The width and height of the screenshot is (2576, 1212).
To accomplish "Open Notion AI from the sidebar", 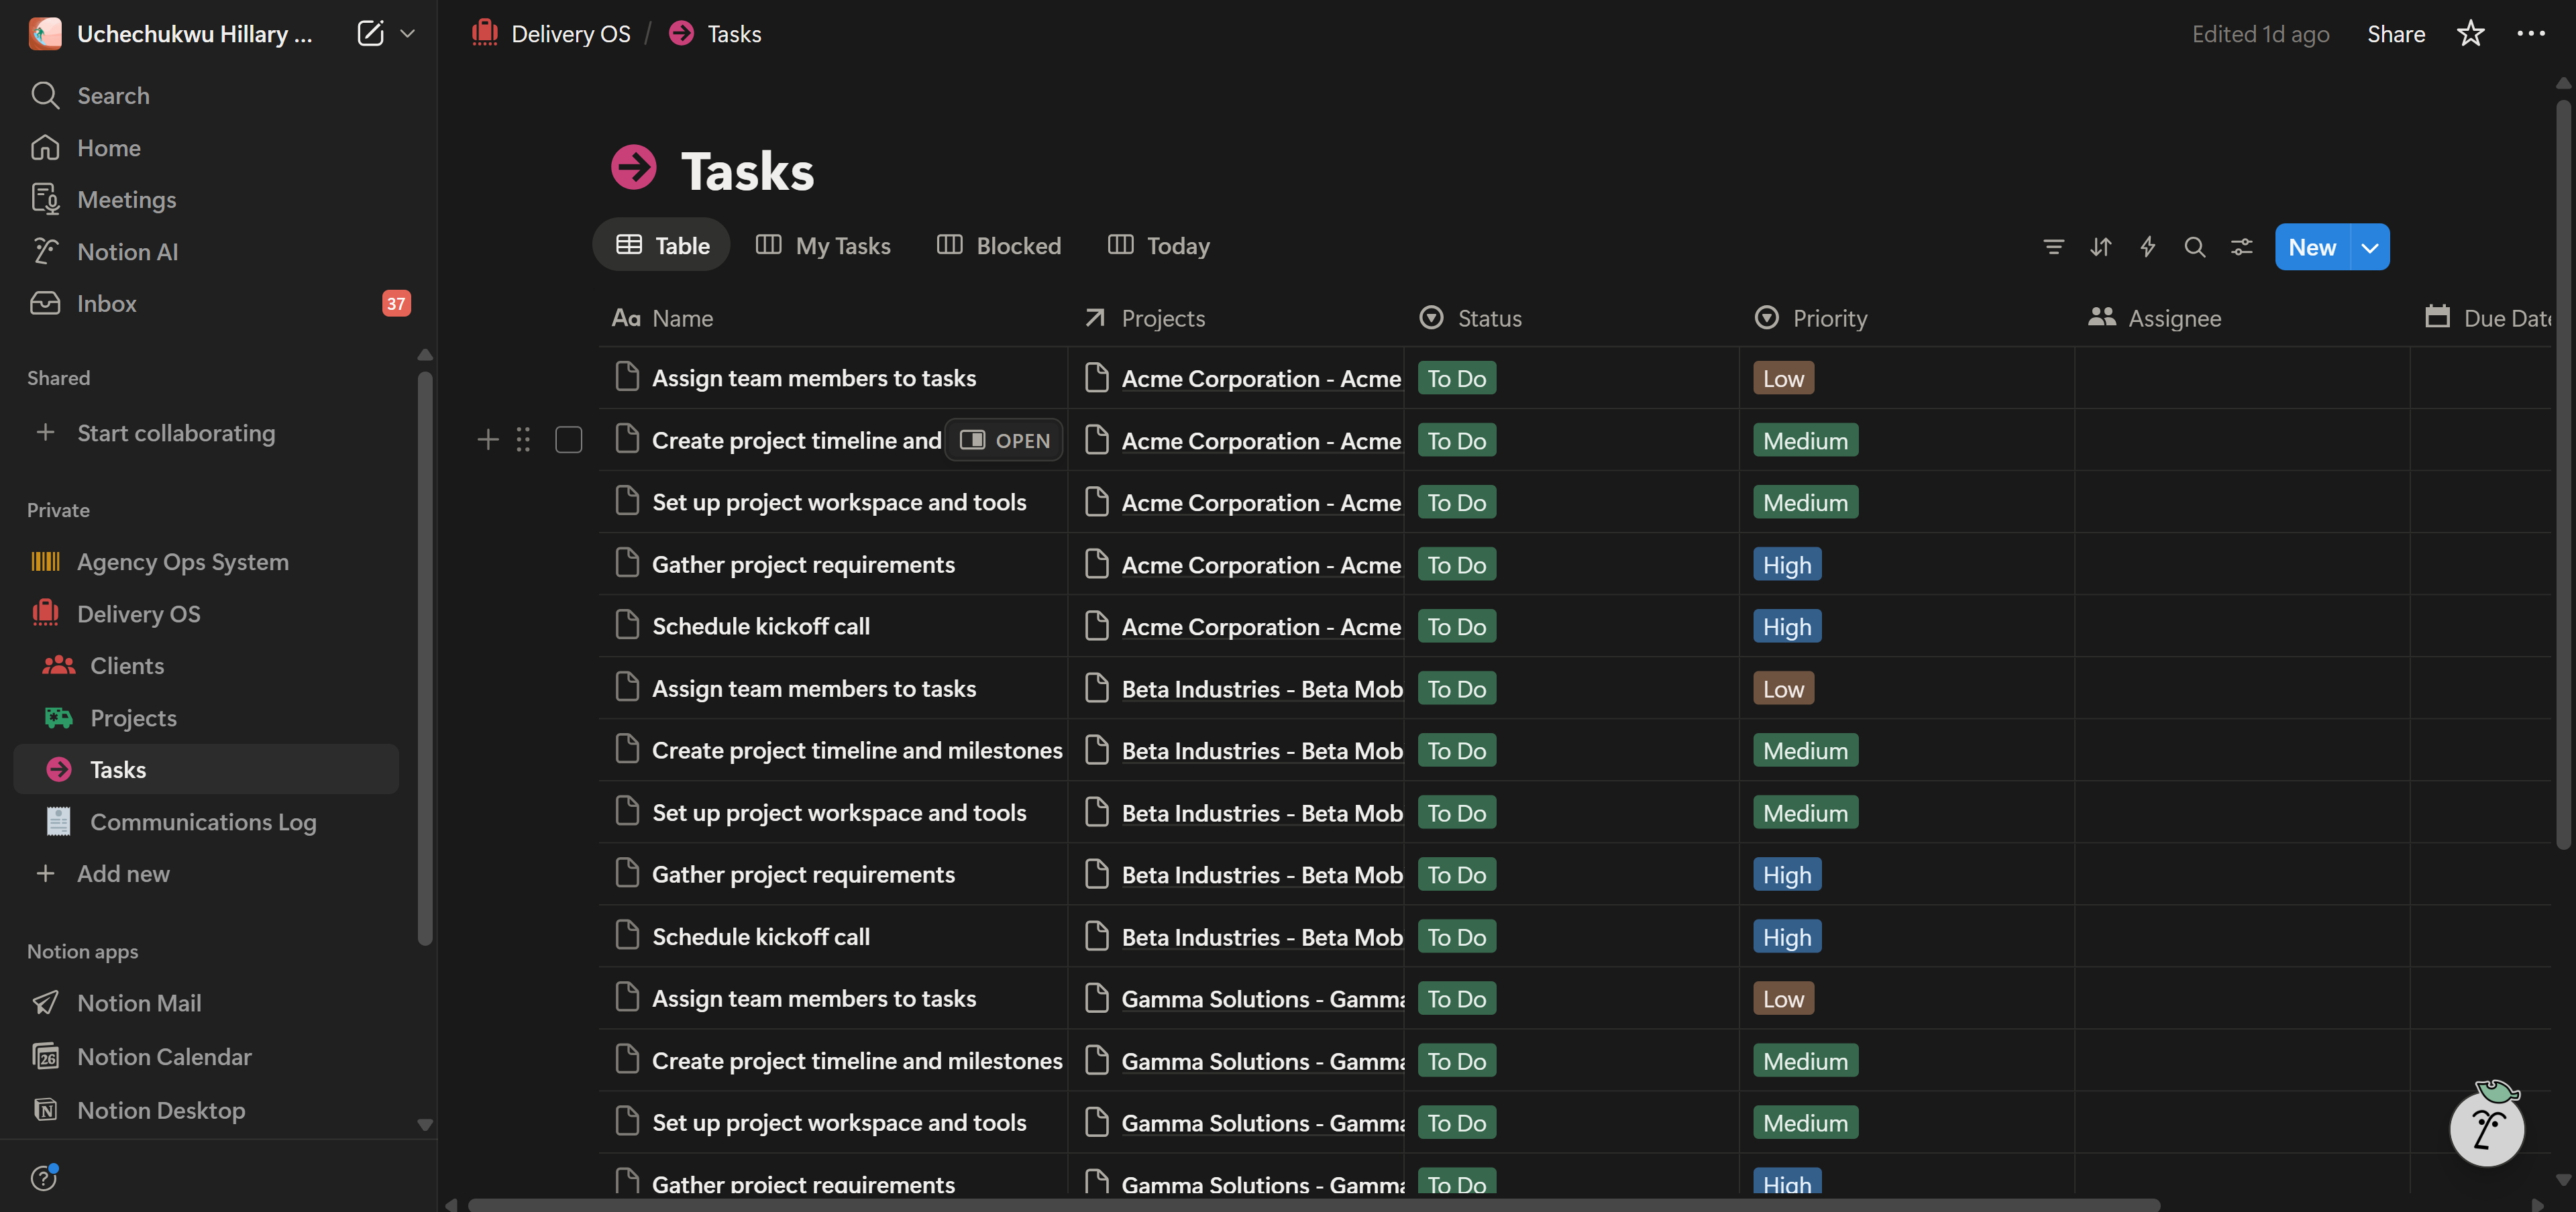I will [x=128, y=251].
